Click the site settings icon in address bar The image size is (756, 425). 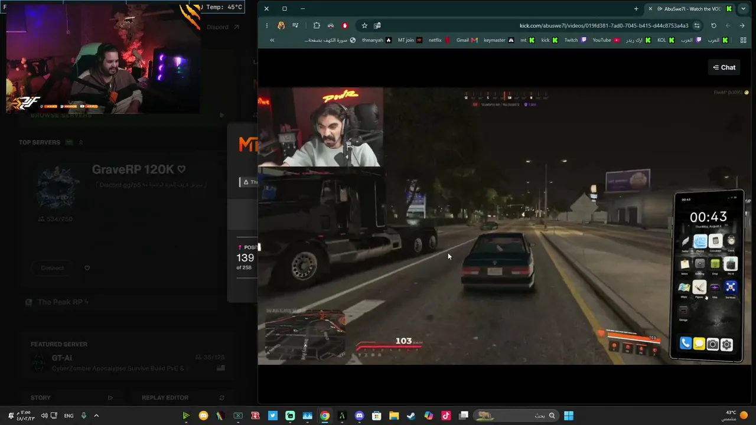697,25
